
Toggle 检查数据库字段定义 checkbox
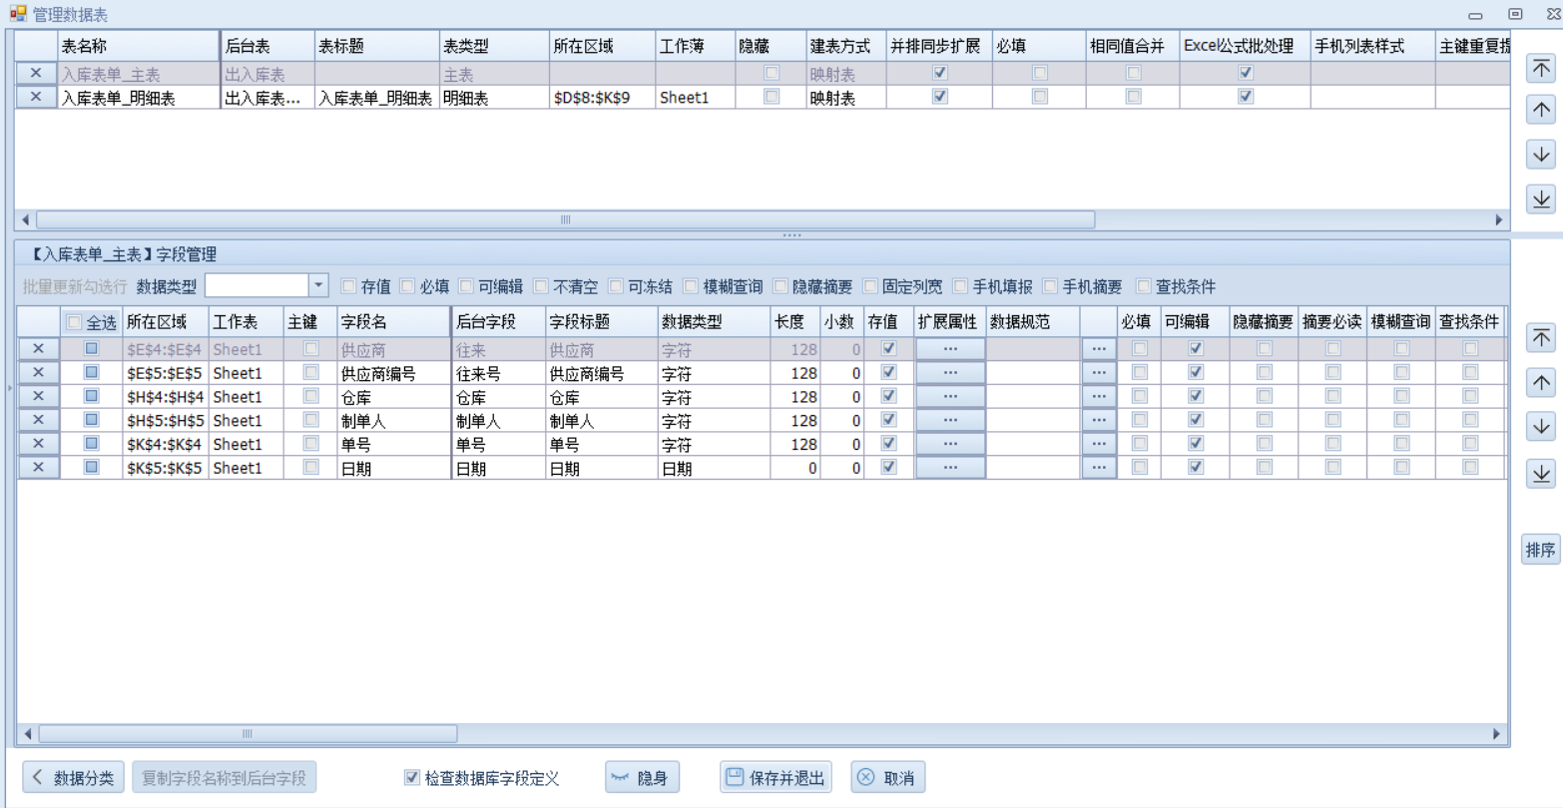click(411, 777)
